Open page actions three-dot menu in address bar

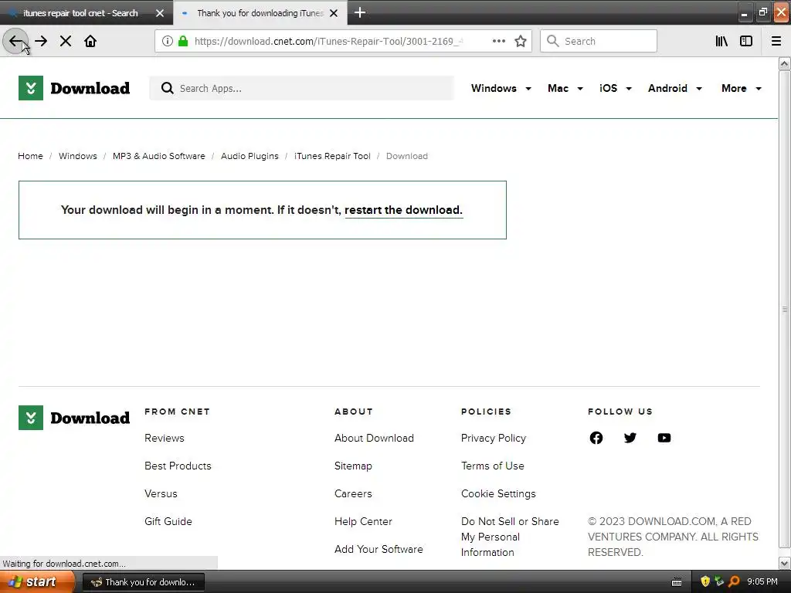[498, 42]
